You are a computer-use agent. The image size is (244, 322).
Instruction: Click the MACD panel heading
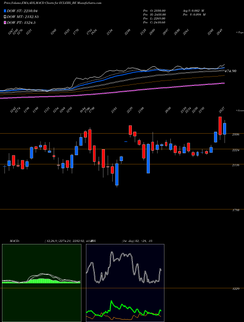[x=14, y=241]
